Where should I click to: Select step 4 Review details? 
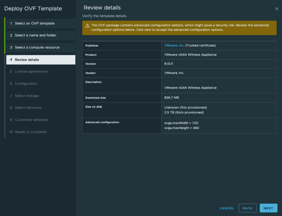(x=27, y=60)
